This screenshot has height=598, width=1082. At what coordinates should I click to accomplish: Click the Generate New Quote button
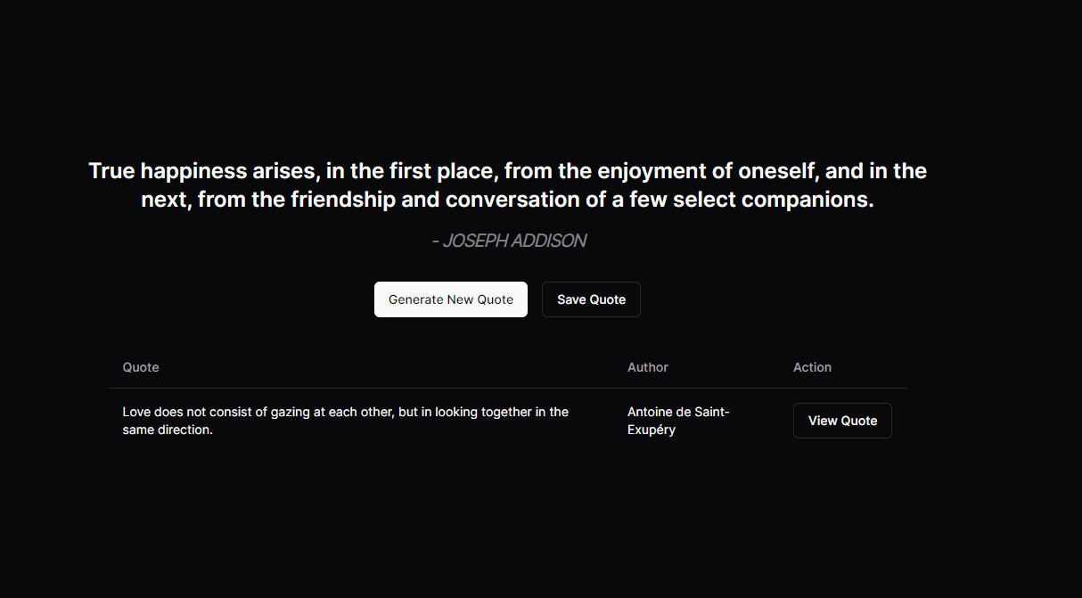point(450,299)
